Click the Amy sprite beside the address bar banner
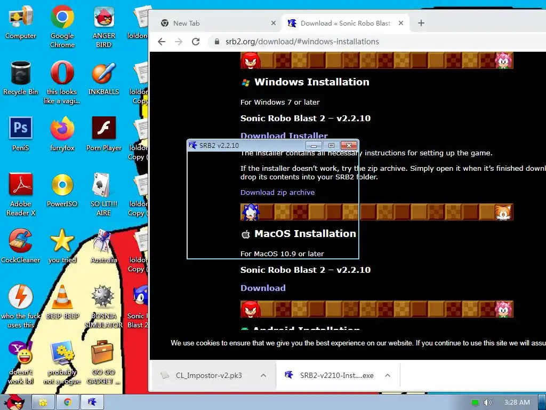The width and height of the screenshot is (546, 410). coord(503,60)
